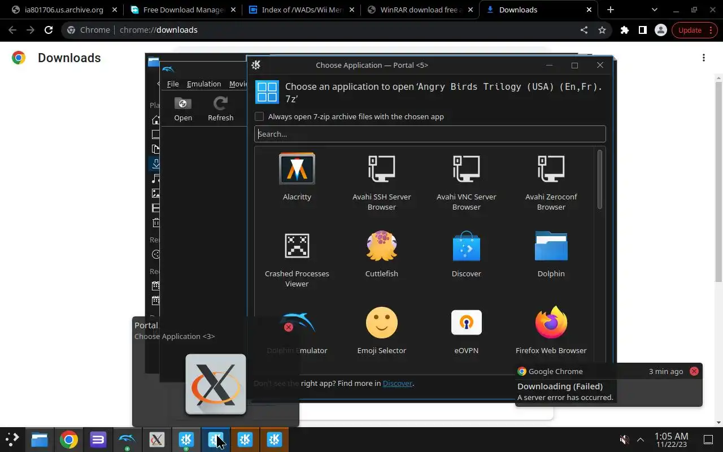Open the File menu in Dolphin Emulator
This screenshot has height=452, width=723.
click(x=173, y=84)
